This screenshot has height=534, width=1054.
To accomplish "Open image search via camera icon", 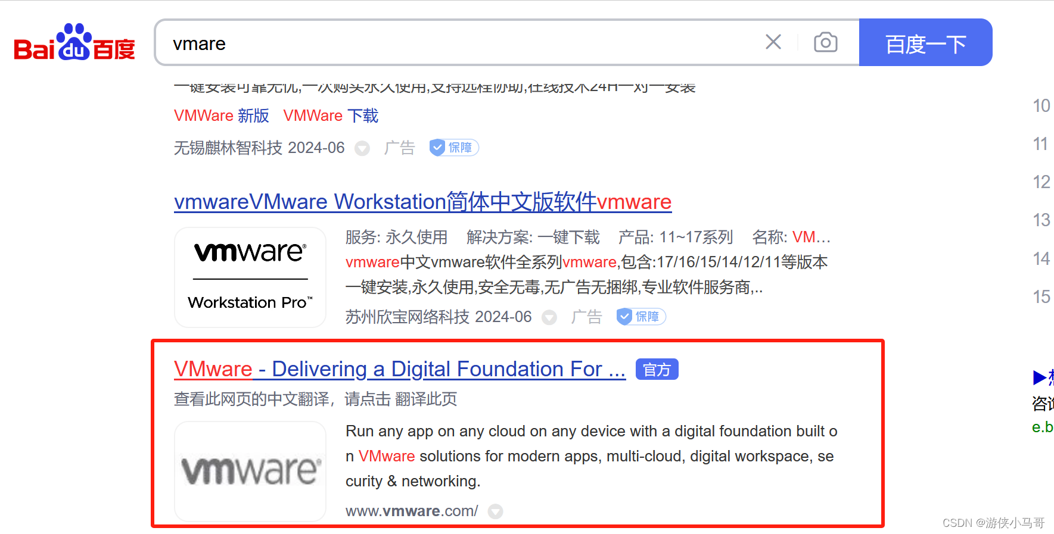I will tap(826, 42).
